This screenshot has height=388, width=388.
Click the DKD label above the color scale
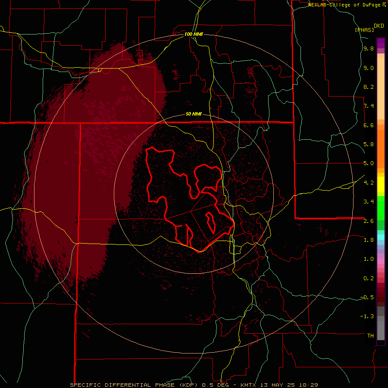379,26
